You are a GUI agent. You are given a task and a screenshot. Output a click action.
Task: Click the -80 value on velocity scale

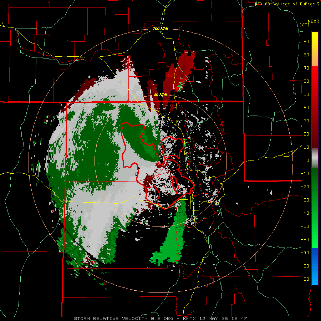click(305, 266)
